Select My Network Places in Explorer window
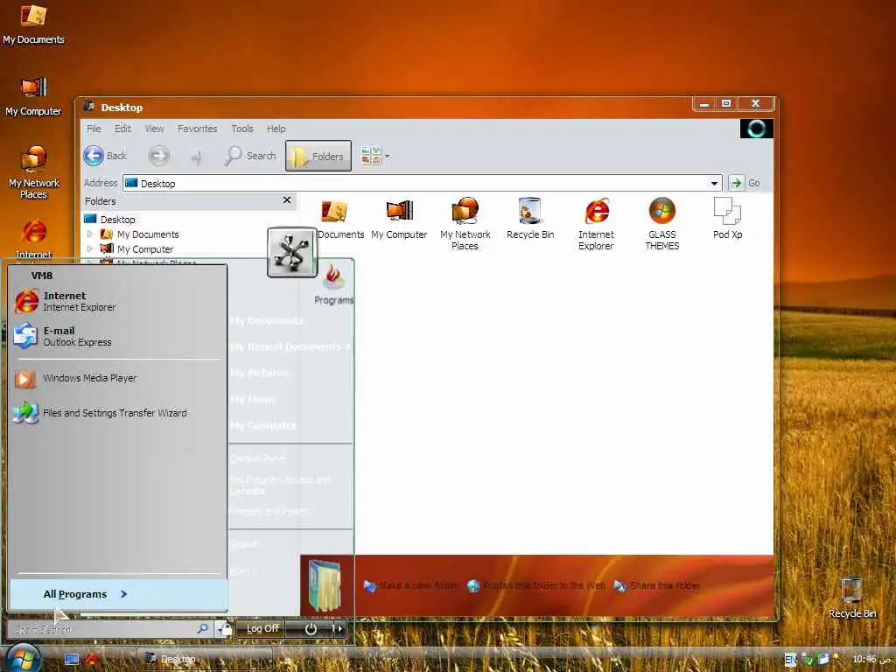The width and height of the screenshot is (896, 672). tap(465, 224)
